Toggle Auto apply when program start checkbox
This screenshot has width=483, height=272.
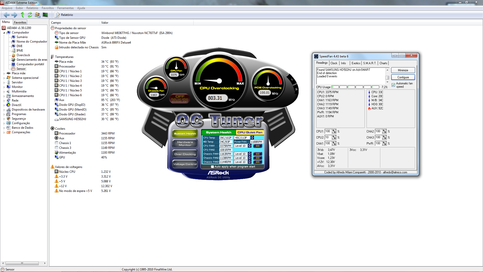(212, 167)
